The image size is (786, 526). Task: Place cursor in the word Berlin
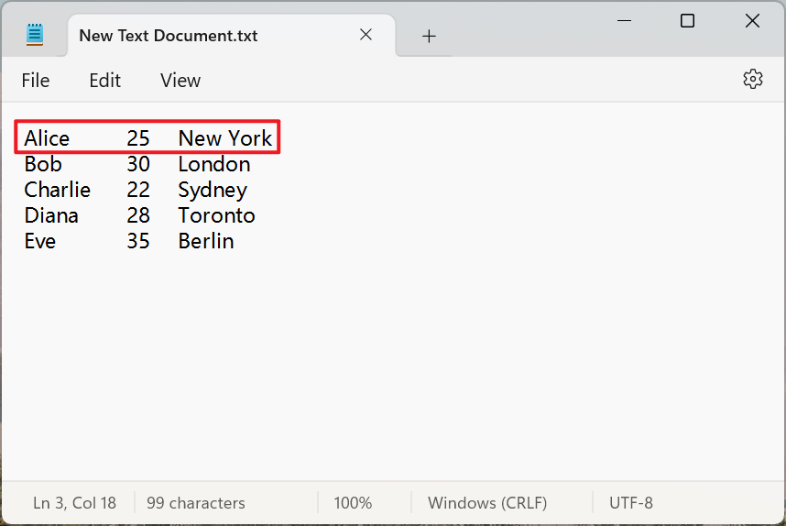click(206, 241)
